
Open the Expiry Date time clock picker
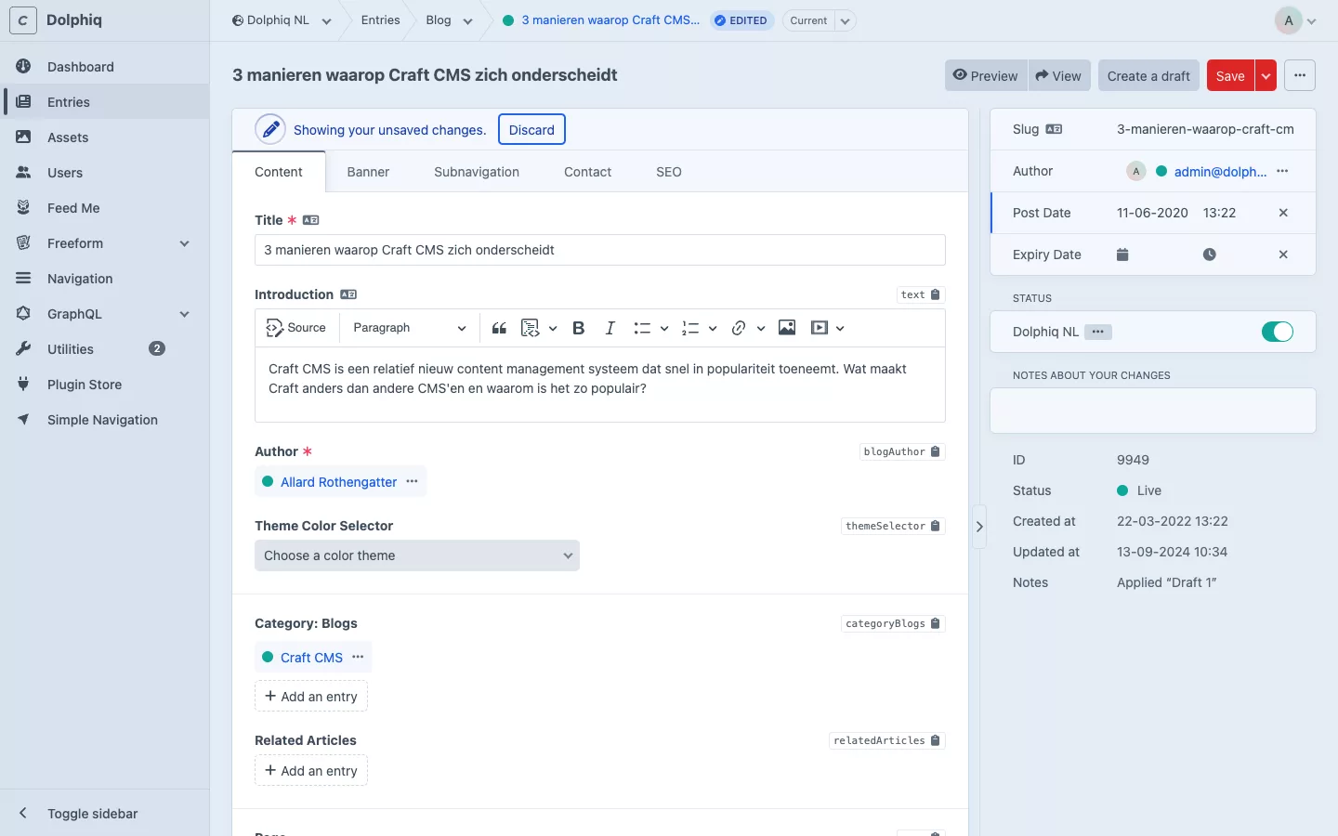[x=1209, y=255]
